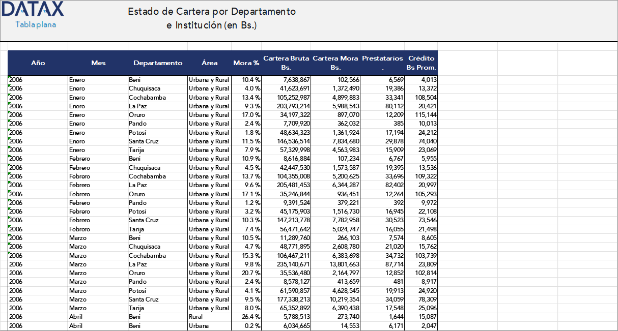
Task: Select the Área column header
Action: pyautogui.click(x=209, y=63)
